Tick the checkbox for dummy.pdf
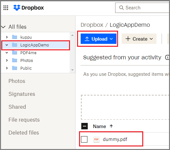The height and width of the screenshot is (150, 170). [x=84, y=139]
